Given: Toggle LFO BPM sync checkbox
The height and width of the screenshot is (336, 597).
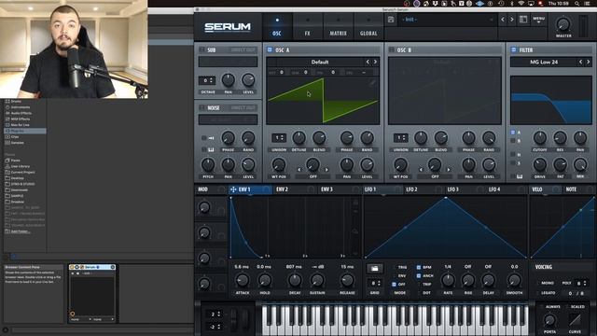Looking at the screenshot, I should (419, 268).
